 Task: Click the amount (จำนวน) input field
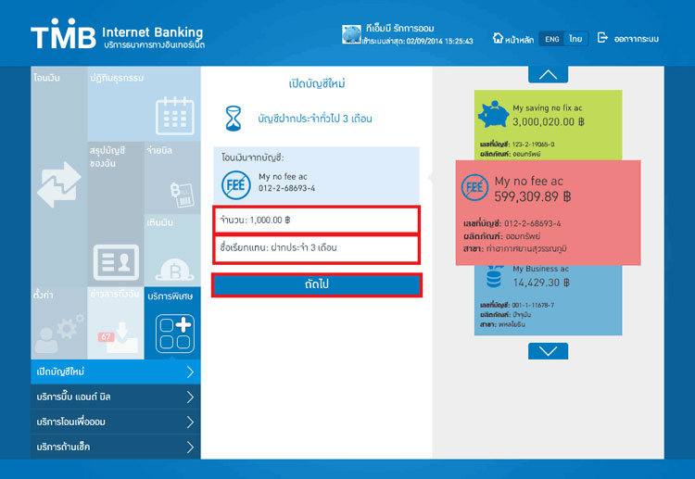tap(315, 221)
